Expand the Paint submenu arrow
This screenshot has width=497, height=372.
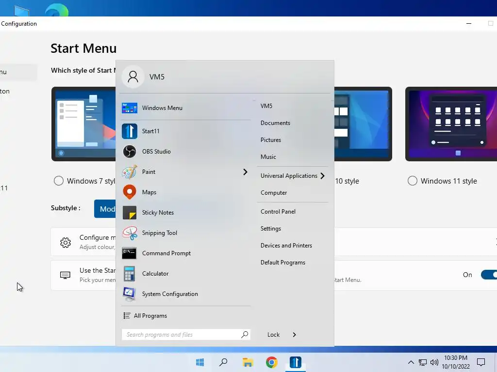point(245,172)
